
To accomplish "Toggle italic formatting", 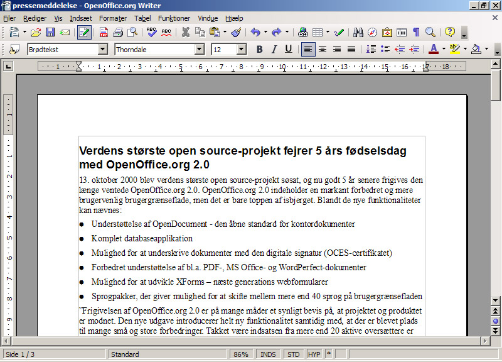I will pos(274,50).
